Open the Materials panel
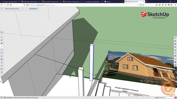Viewport: 177px width, 99px height. click(175, 47)
